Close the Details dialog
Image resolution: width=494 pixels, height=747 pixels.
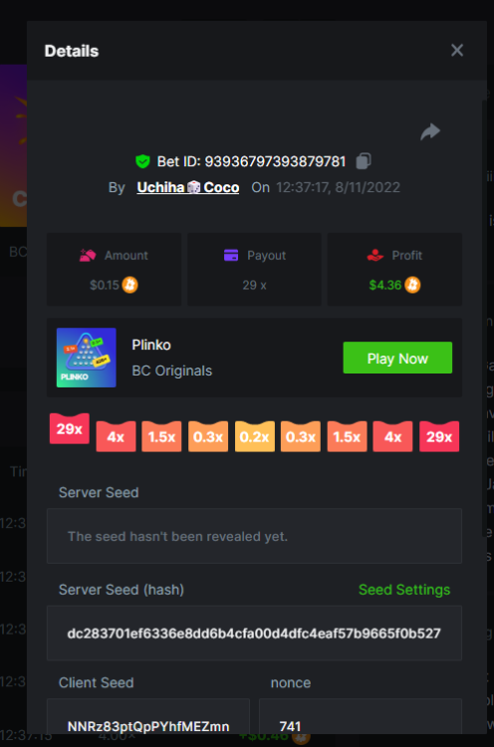point(457,50)
